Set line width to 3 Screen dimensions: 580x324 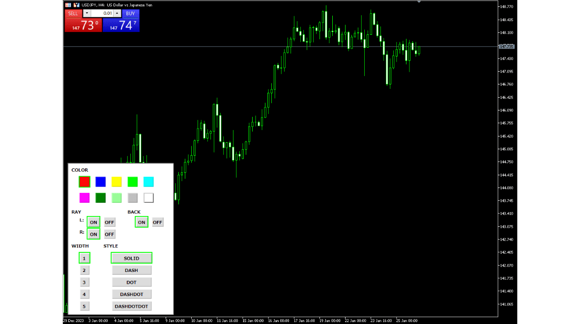[85, 282]
